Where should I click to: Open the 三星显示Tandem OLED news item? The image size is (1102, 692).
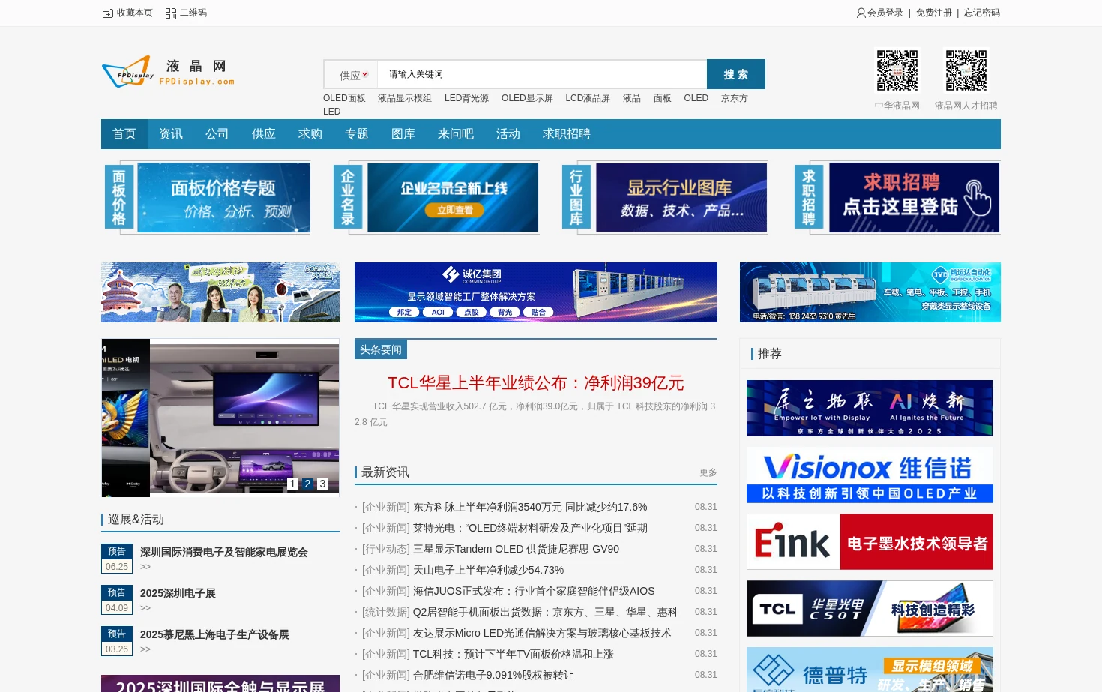tap(516, 549)
